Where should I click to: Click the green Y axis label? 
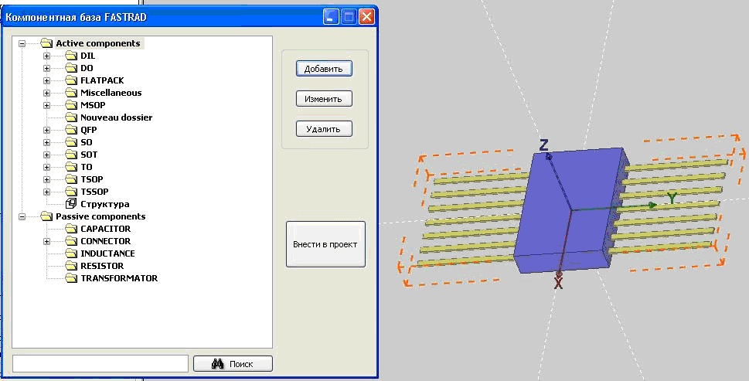672,198
